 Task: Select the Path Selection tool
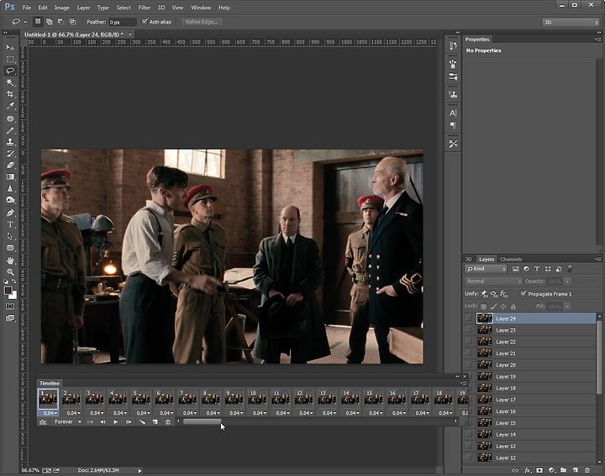(x=10, y=236)
